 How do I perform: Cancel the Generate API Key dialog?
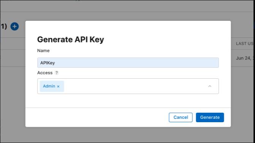pyautogui.click(x=181, y=117)
